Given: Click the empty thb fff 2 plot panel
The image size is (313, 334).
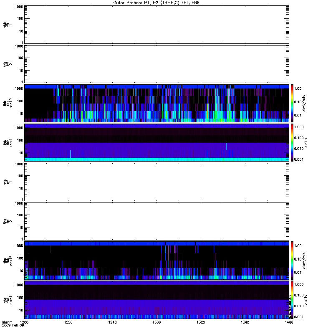Looking at the screenshot, I should [156, 64].
